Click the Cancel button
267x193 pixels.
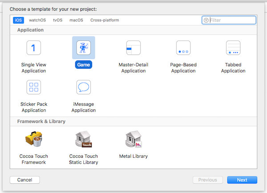(x=24, y=180)
